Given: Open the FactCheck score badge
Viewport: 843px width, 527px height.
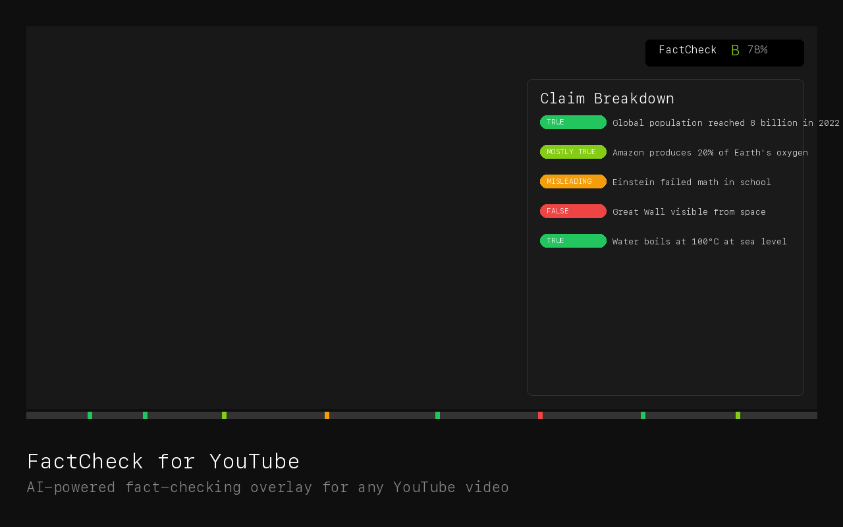Looking at the screenshot, I should pos(724,53).
